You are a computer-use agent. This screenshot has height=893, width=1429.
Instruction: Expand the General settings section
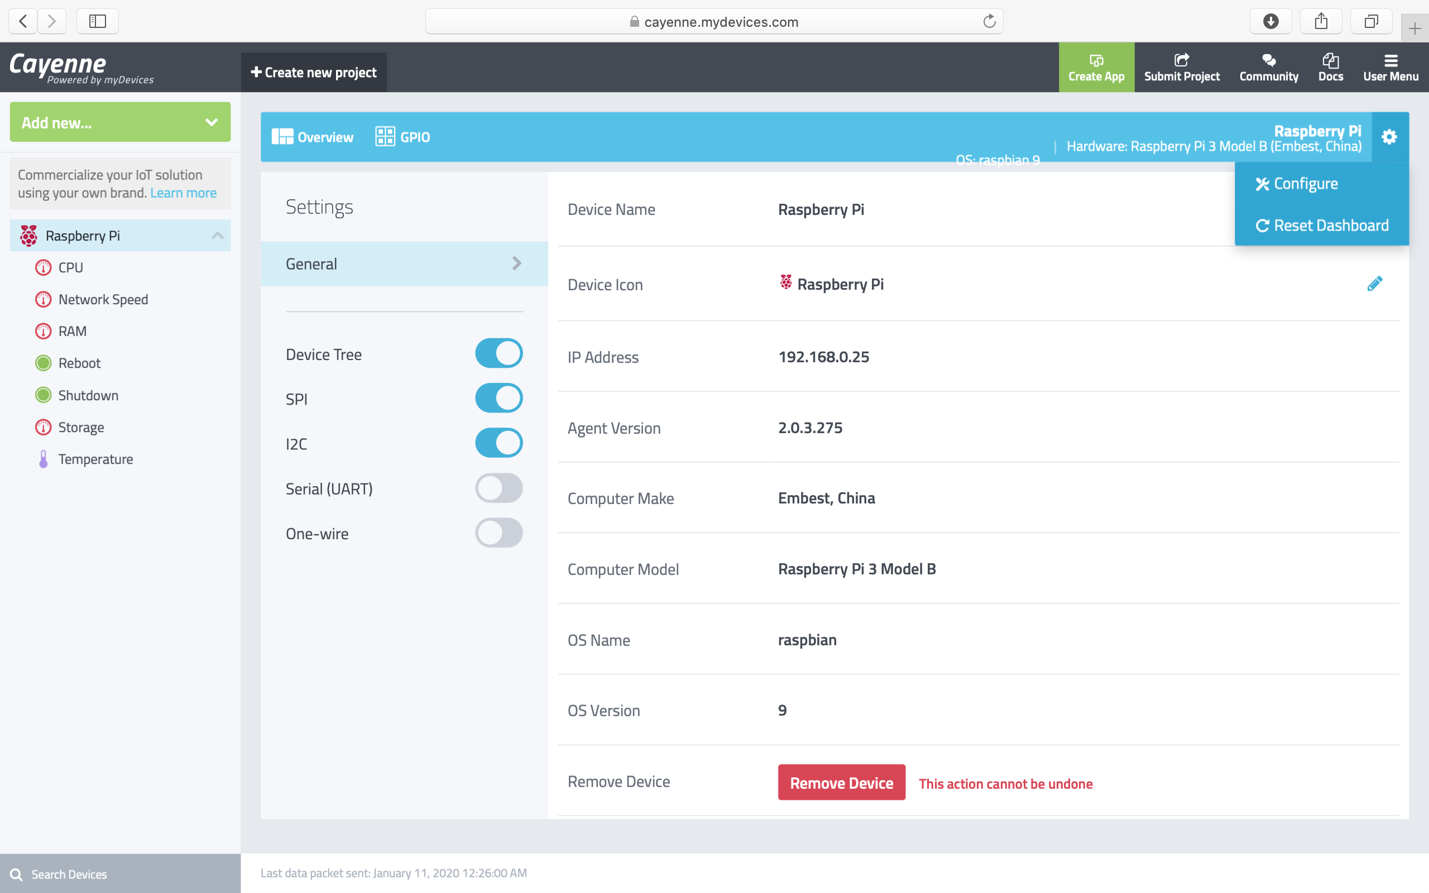pos(404,263)
